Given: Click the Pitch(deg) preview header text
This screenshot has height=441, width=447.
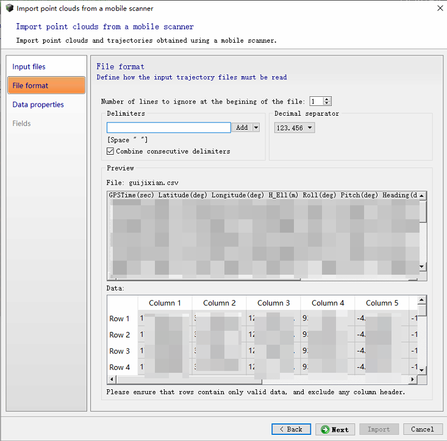Looking at the screenshot, I should coord(359,195).
